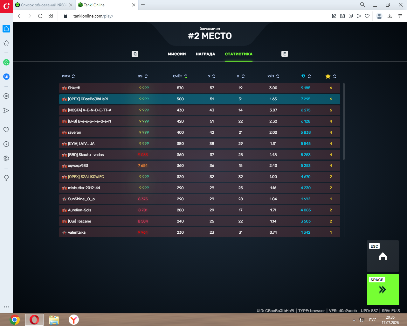The height and width of the screenshot is (326, 407).
Task: Open File Explorer from taskbar
Action: click(54, 320)
